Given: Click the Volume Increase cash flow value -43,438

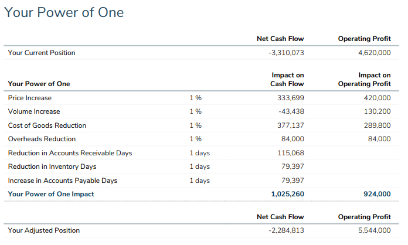Looking at the screenshot, I should coord(291,111).
